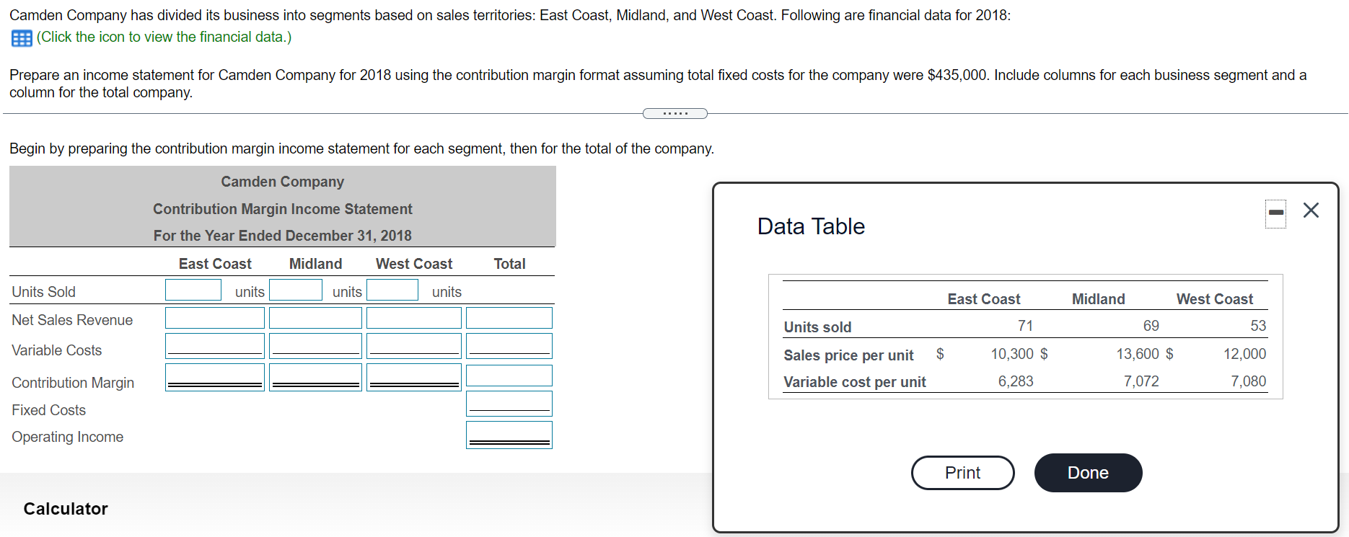Focus East Coast Net Sales Revenue field
The width and height of the screenshot is (1349, 537).
215,318
